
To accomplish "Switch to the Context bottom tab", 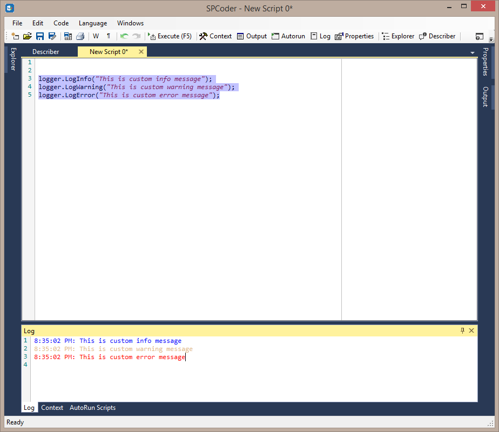I will (52, 408).
